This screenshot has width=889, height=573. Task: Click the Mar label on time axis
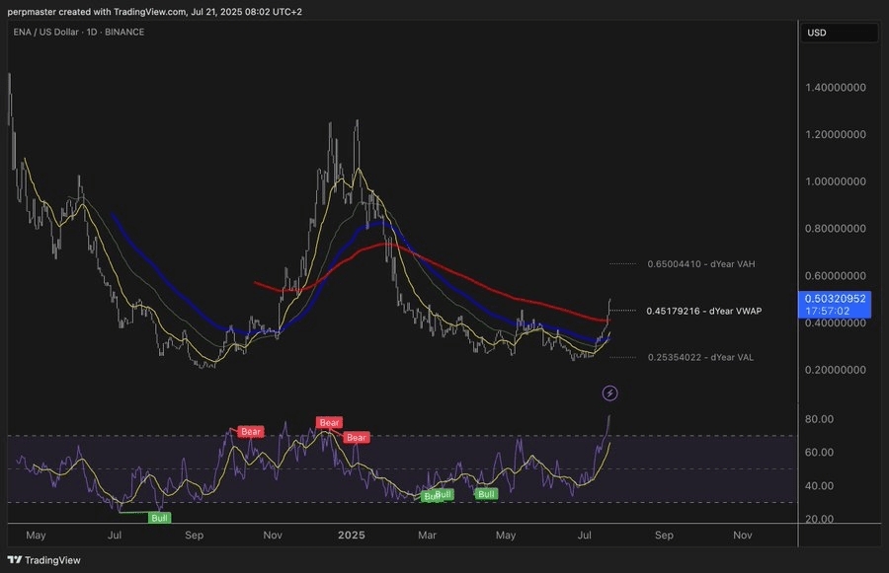[x=428, y=536]
